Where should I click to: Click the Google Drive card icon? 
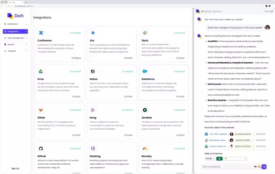41,71
